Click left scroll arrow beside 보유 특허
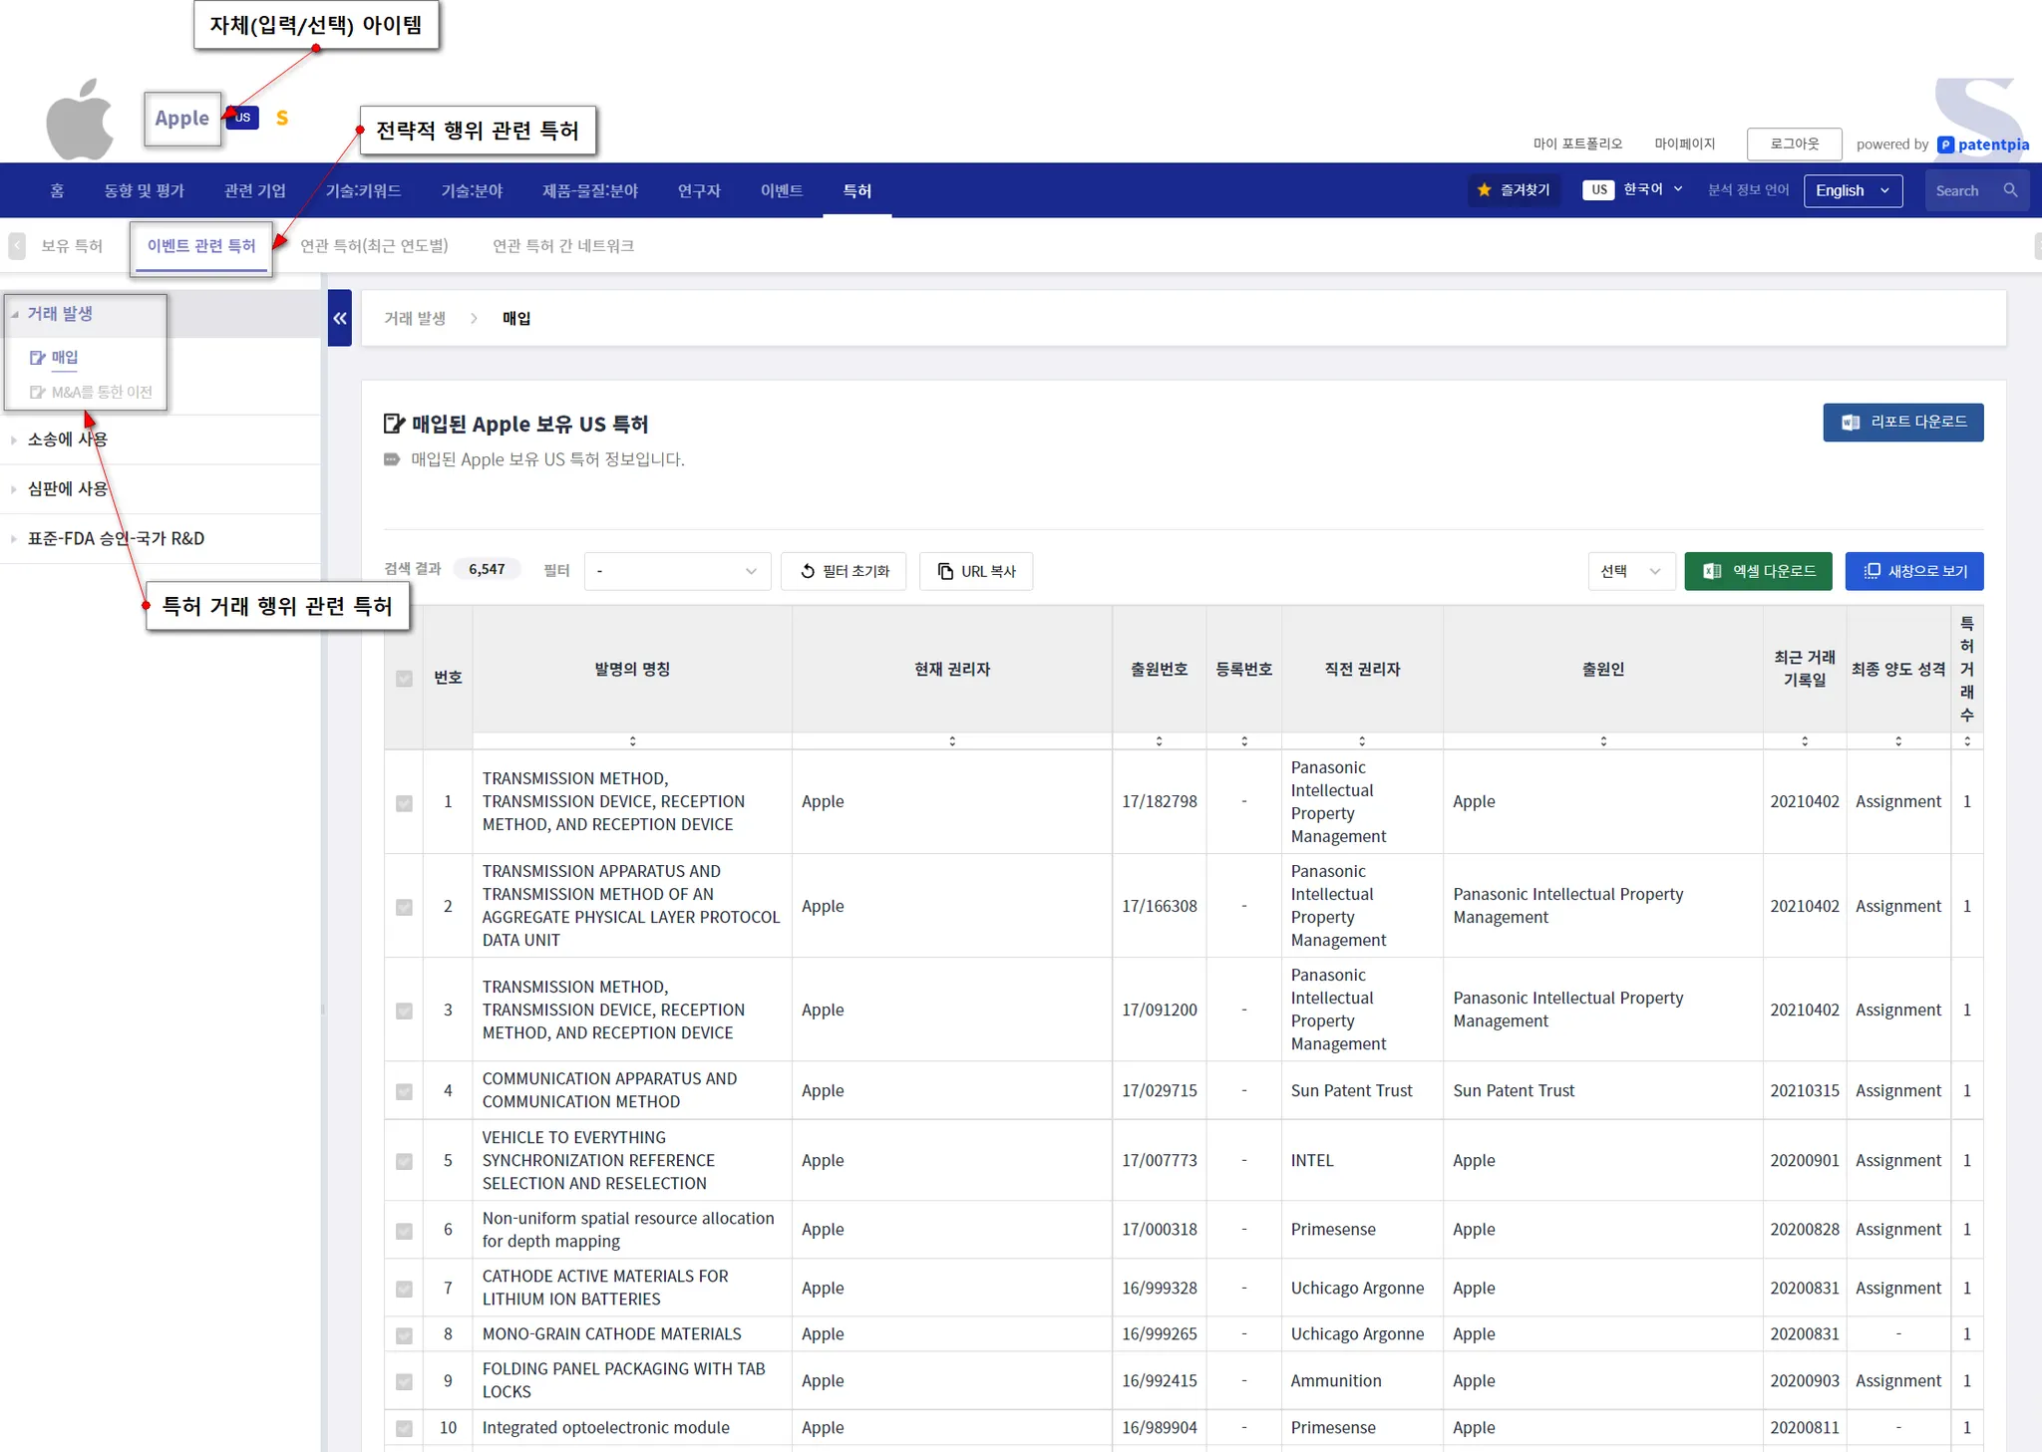The image size is (2042, 1452). tap(17, 246)
